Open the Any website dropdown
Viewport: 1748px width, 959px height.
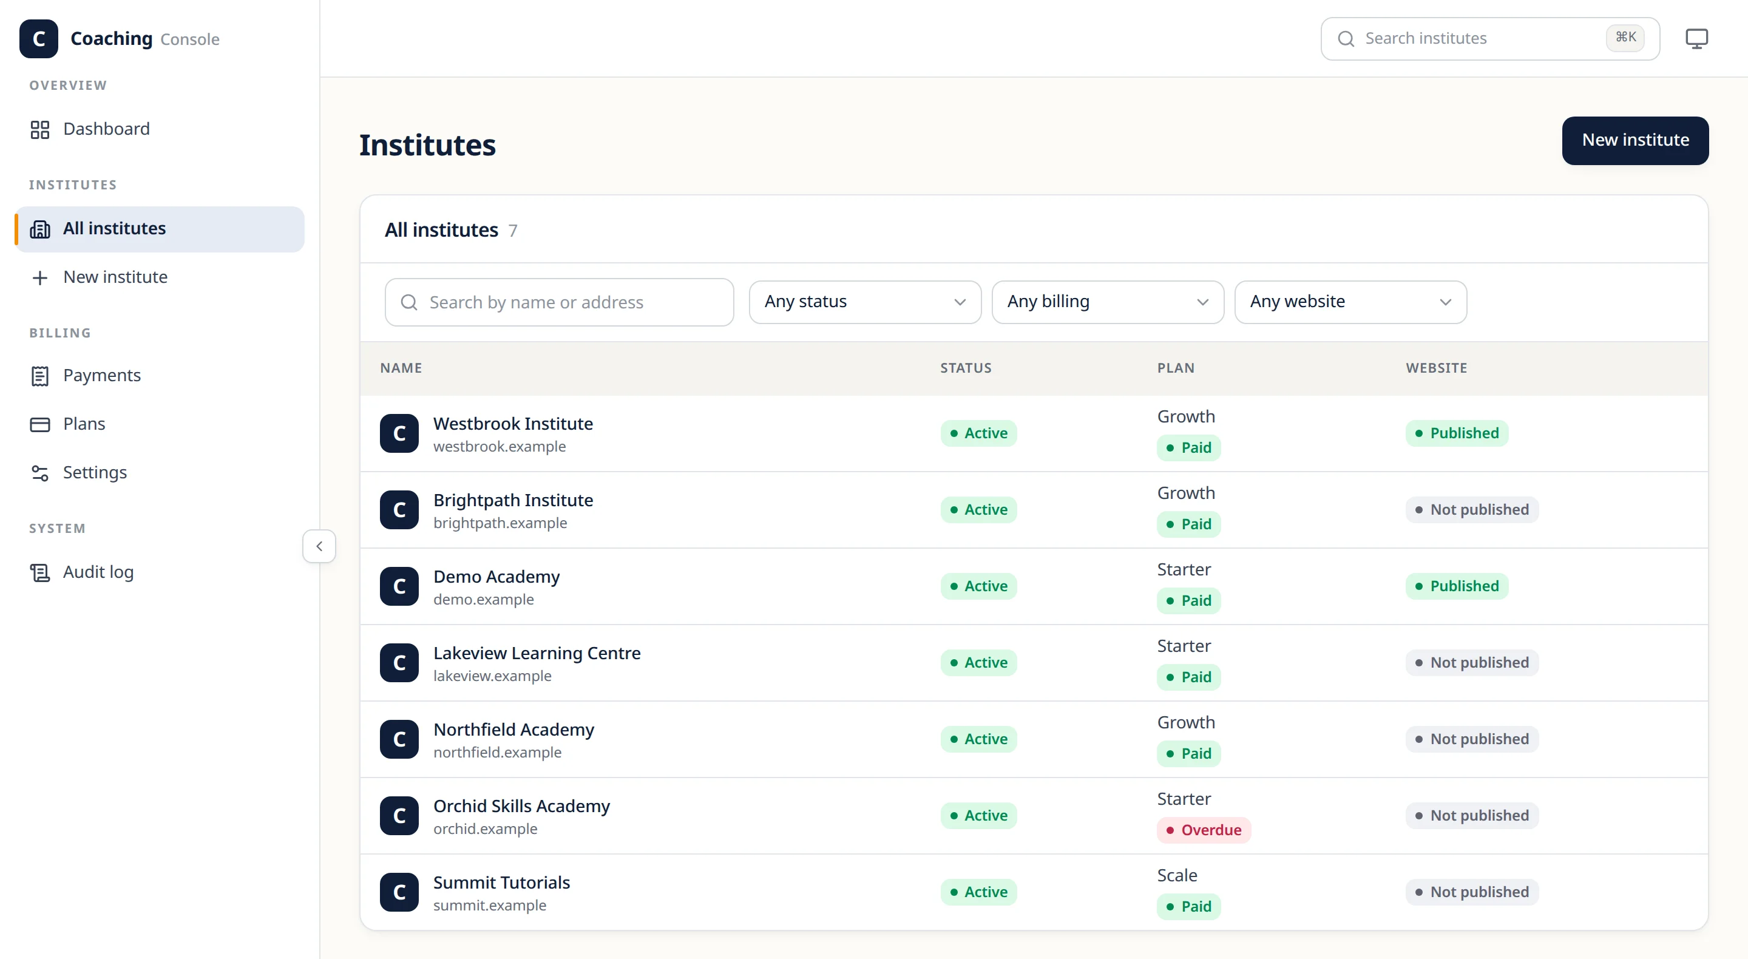click(1350, 302)
